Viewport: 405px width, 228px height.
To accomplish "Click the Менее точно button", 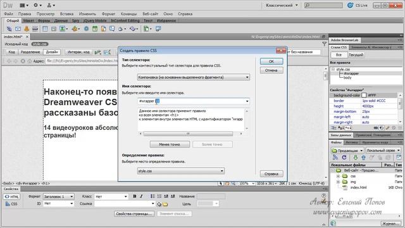I will 170,144.
